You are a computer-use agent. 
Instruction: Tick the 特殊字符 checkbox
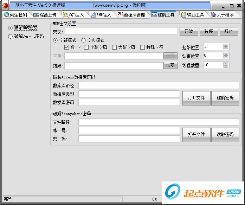(x=143, y=47)
